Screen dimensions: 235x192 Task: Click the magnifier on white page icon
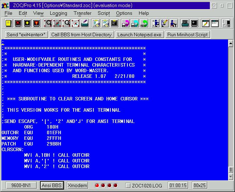(66, 23)
